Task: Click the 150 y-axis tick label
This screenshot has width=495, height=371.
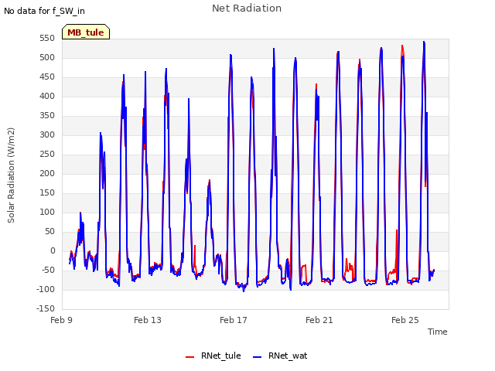Action: (47, 193)
